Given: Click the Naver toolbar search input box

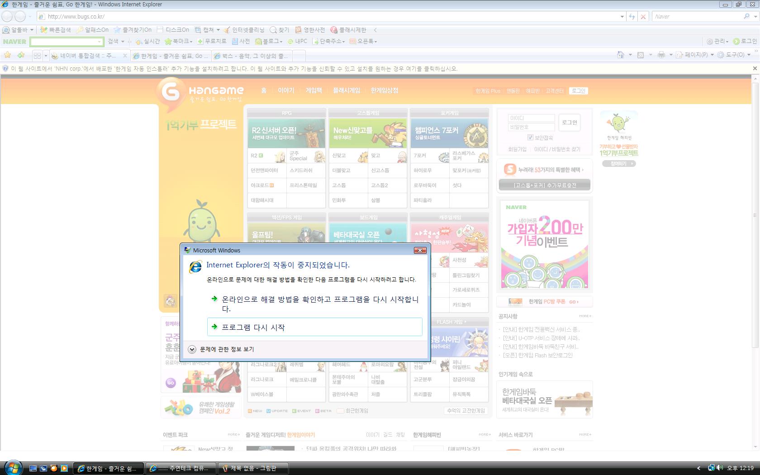Looking at the screenshot, I should point(67,42).
